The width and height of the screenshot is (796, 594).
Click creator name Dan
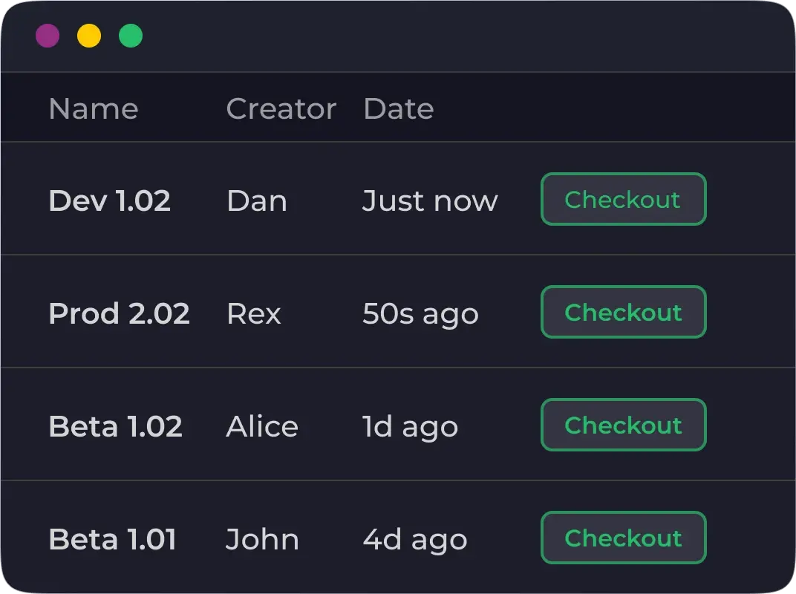(x=256, y=200)
